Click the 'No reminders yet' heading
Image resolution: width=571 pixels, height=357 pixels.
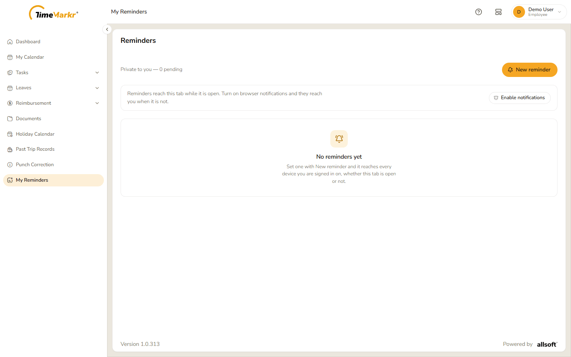(x=339, y=157)
